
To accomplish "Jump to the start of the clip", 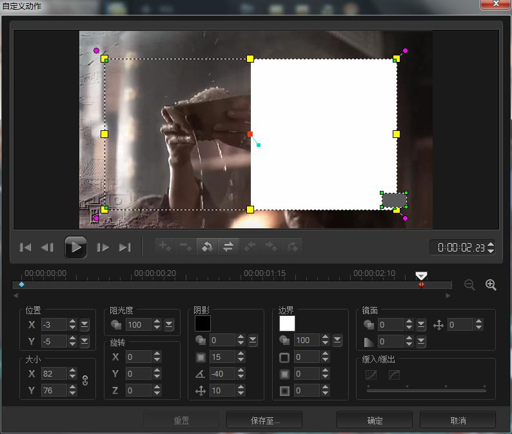I will click(x=26, y=247).
